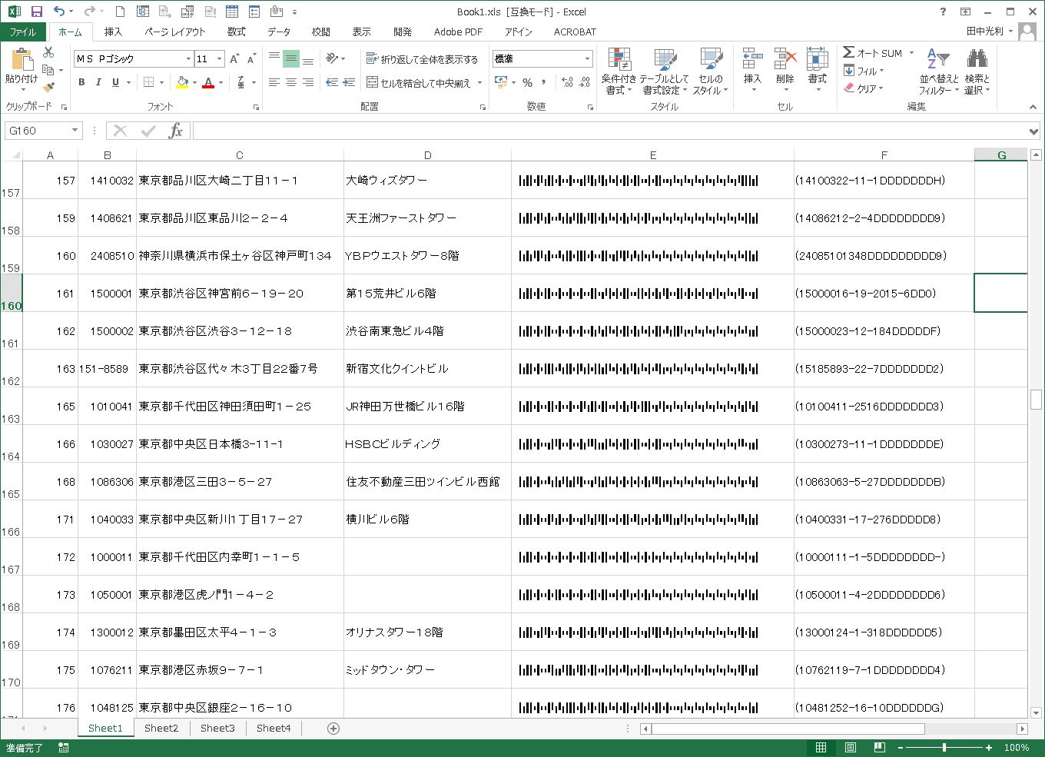Decrease the cell indent
The image size is (1045, 757).
tap(332, 82)
